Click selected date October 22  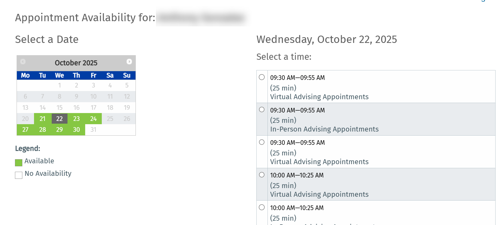click(x=59, y=119)
